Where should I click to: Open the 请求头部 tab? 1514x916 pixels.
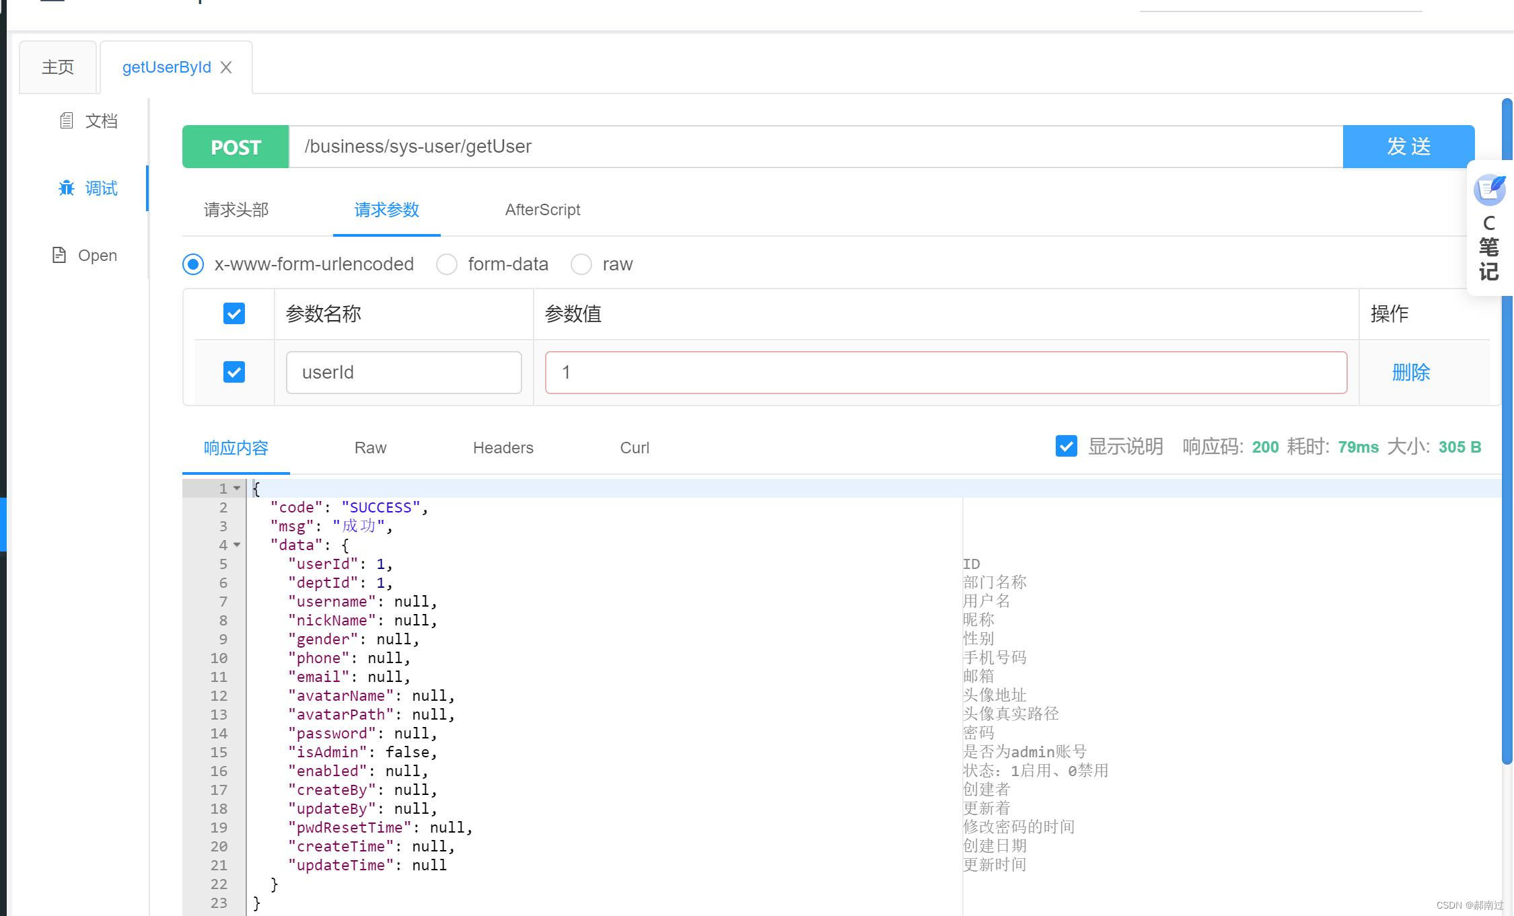(x=236, y=210)
